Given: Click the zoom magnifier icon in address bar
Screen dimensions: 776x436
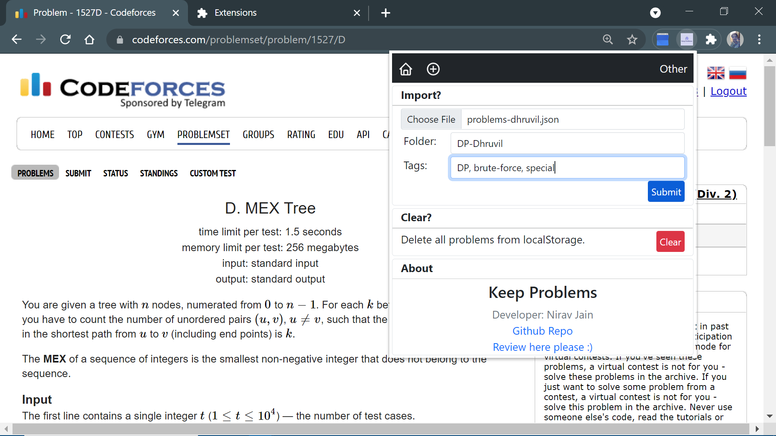Looking at the screenshot, I should point(608,40).
